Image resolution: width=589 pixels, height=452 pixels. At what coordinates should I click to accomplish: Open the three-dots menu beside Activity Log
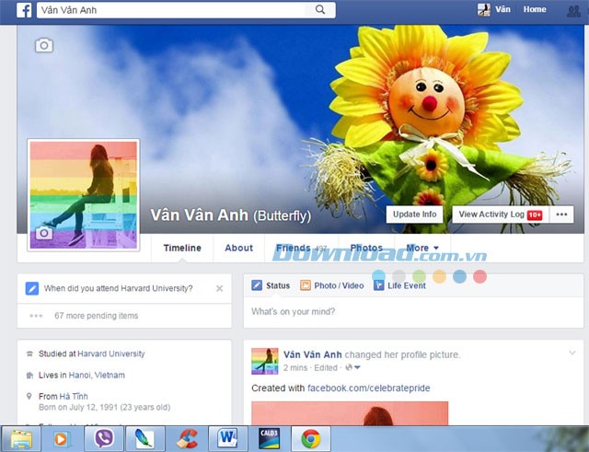point(562,214)
